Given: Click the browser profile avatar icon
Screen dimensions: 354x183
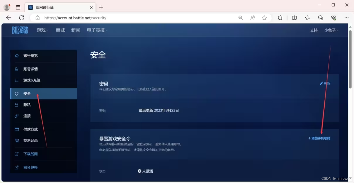Looking at the screenshot, I should [7, 7].
